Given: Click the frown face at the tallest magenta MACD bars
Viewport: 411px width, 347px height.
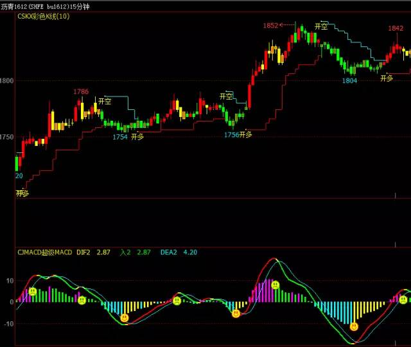Looking at the screenshot, I should 275,285.
